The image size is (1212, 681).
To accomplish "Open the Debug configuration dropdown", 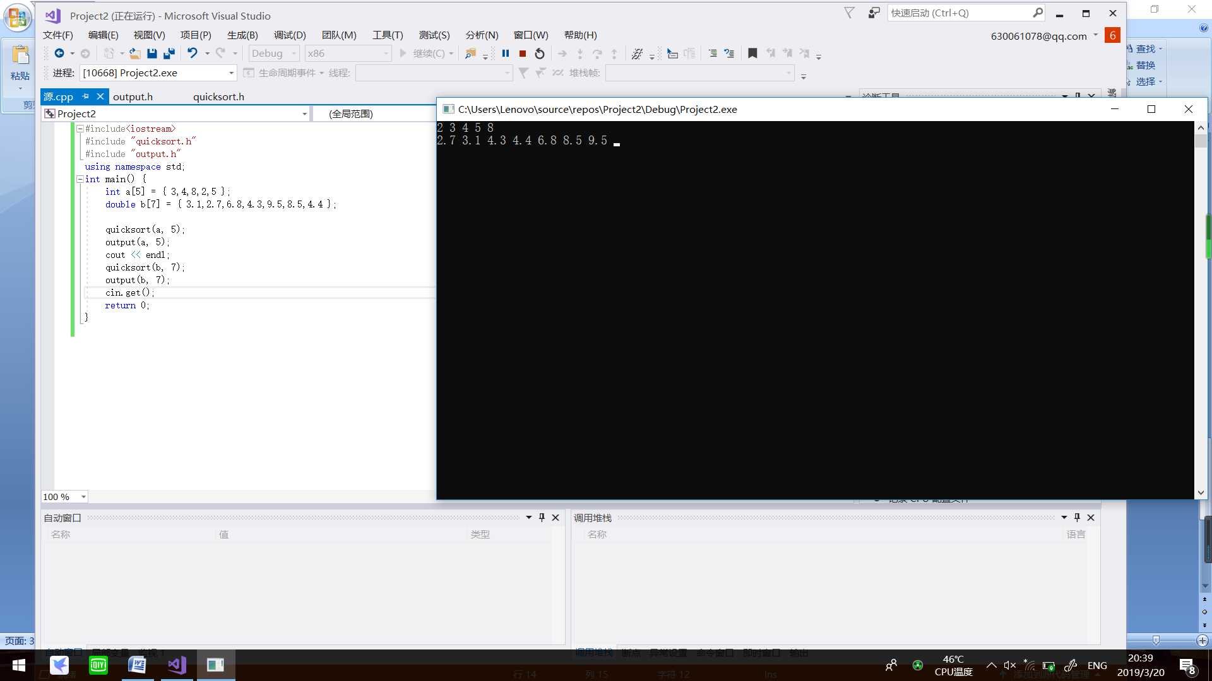I will pyautogui.click(x=274, y=54).
